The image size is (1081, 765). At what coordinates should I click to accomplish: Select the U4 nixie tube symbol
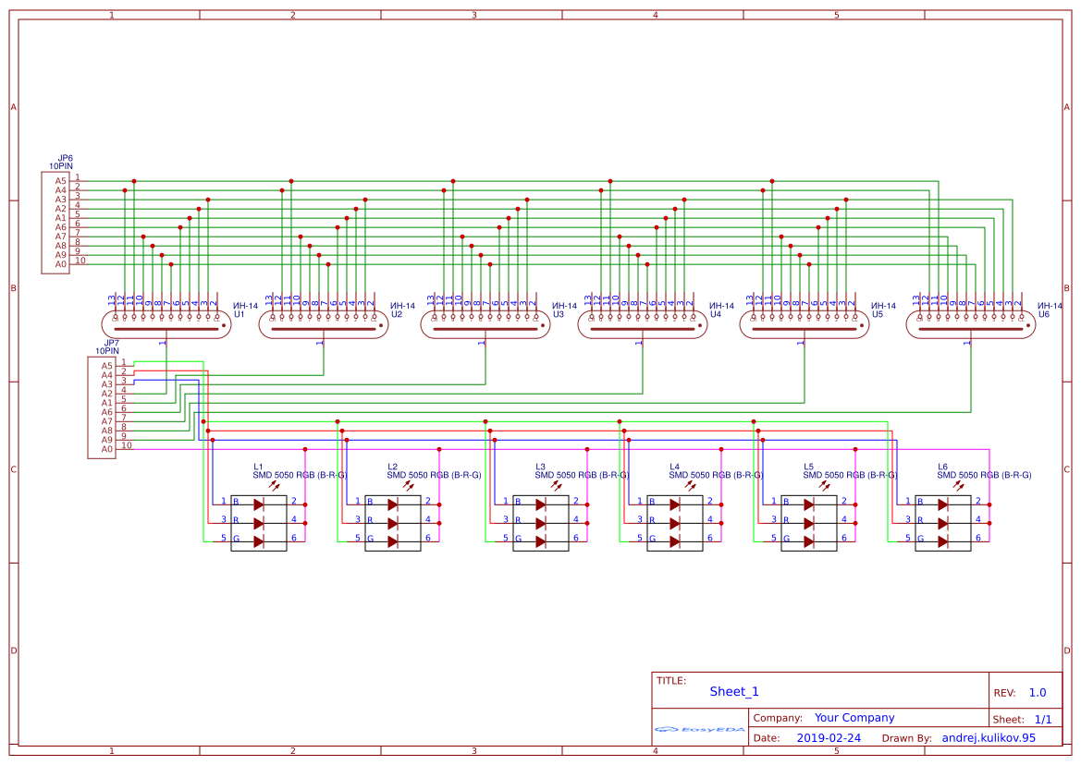pos(643,324)
